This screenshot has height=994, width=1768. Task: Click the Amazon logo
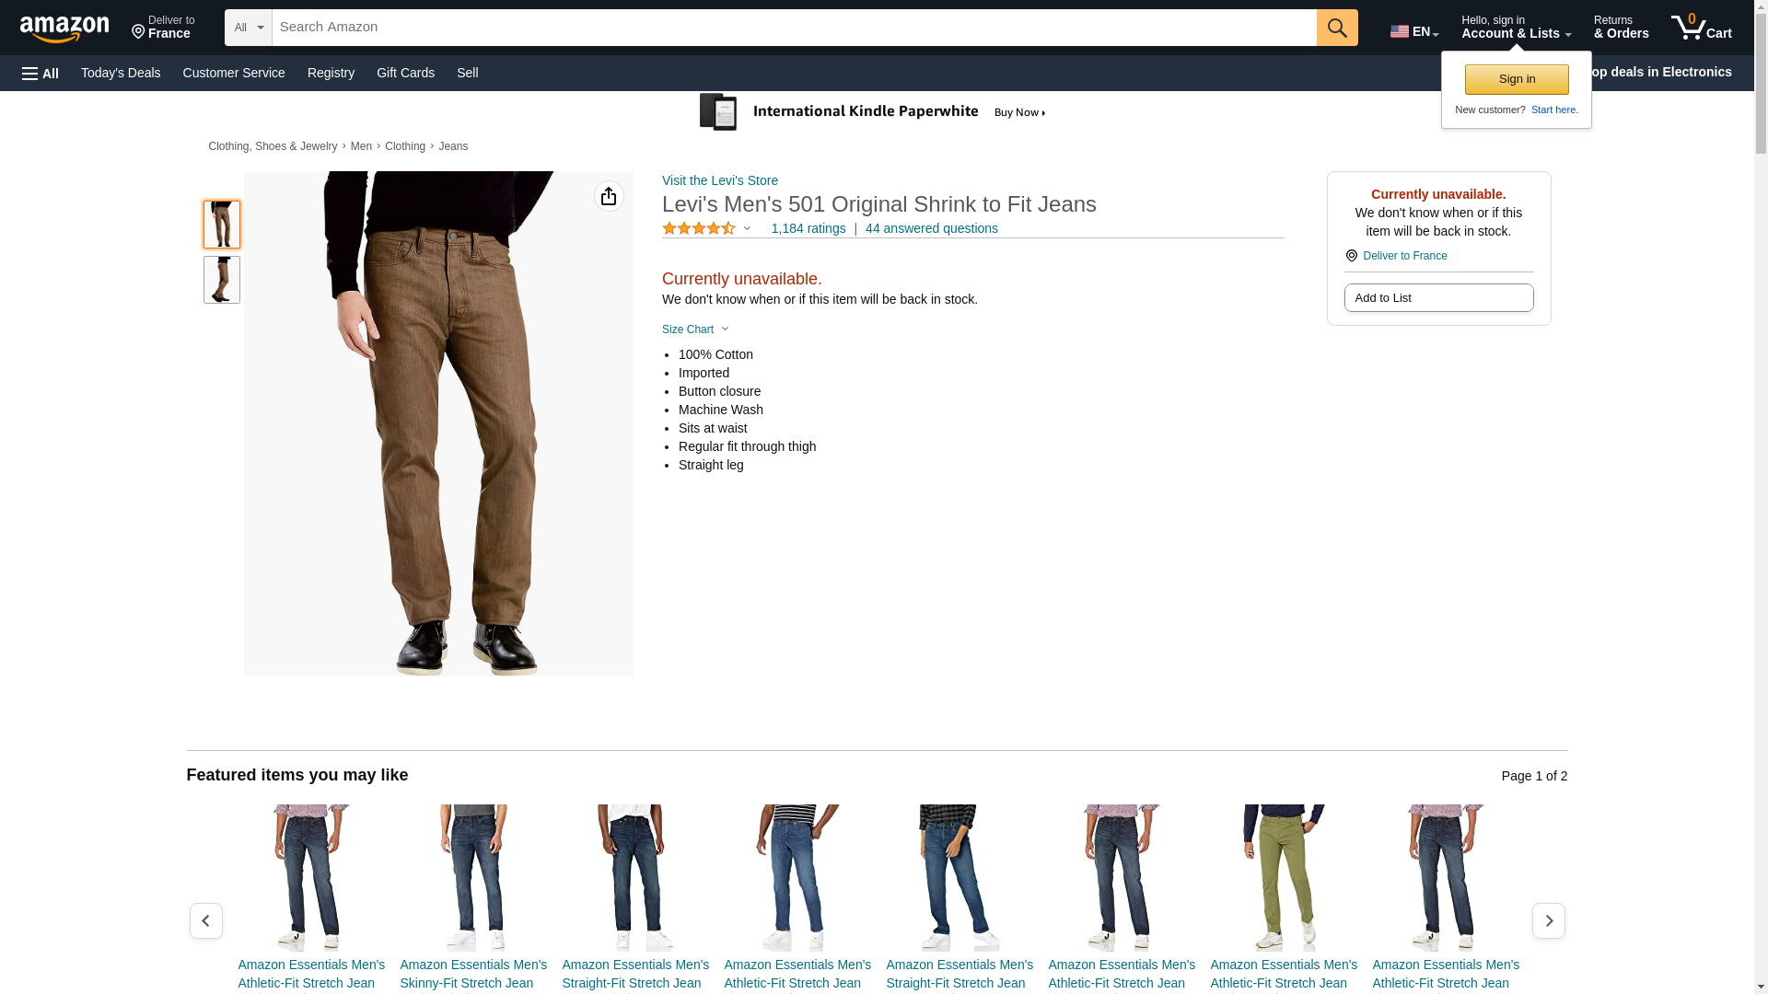[x=64, y=29]
